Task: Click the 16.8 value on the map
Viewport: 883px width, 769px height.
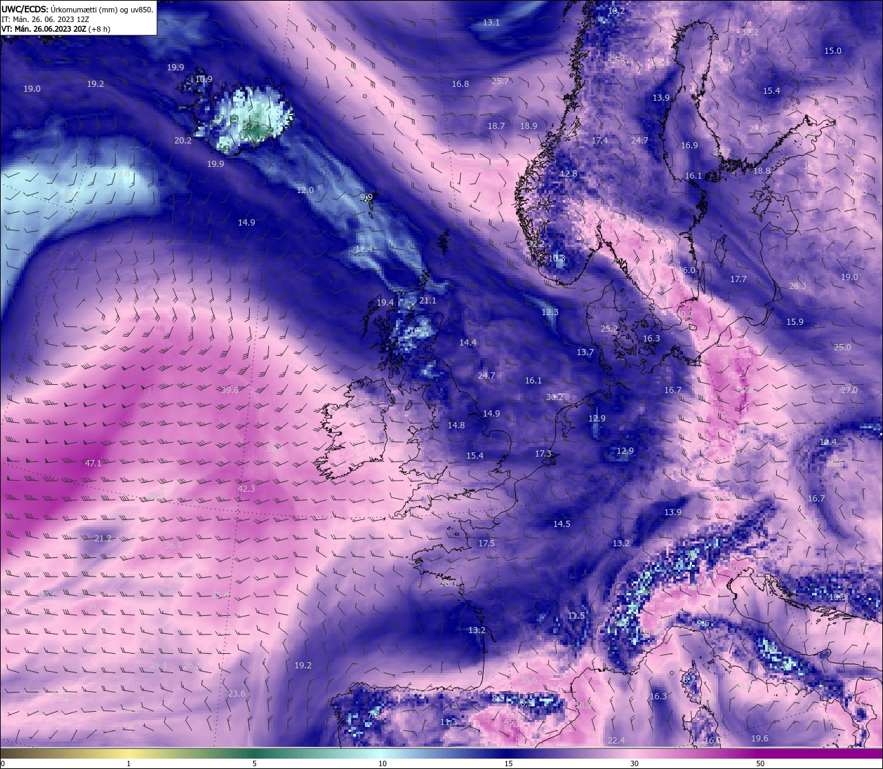Action: coord(460,84)
